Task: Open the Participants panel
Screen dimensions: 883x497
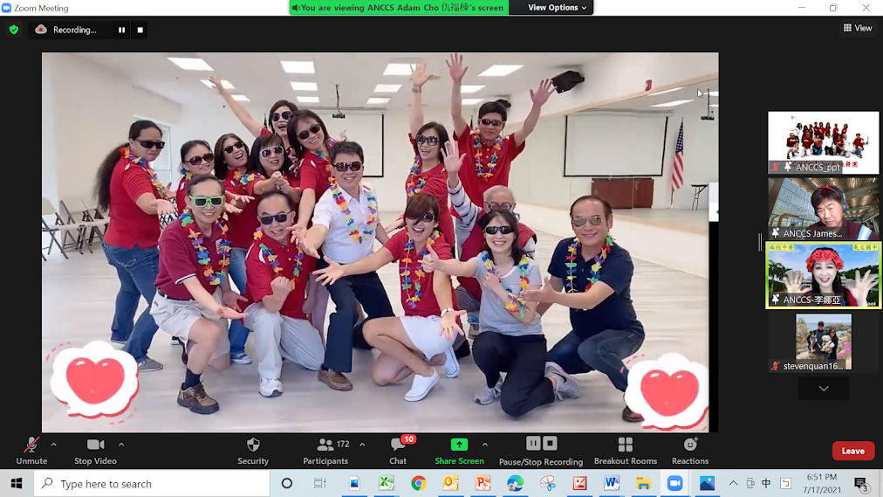Action: (325, 450)
